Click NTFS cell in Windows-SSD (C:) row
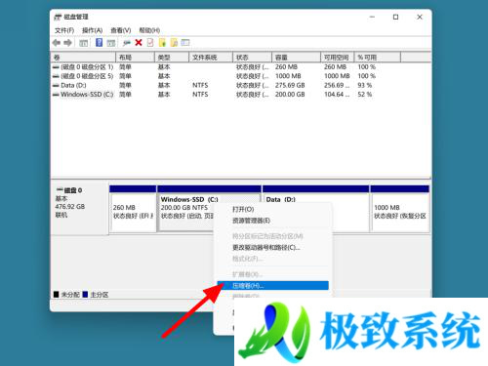Screen dimensions: 488x366 (x=200, y=95)
